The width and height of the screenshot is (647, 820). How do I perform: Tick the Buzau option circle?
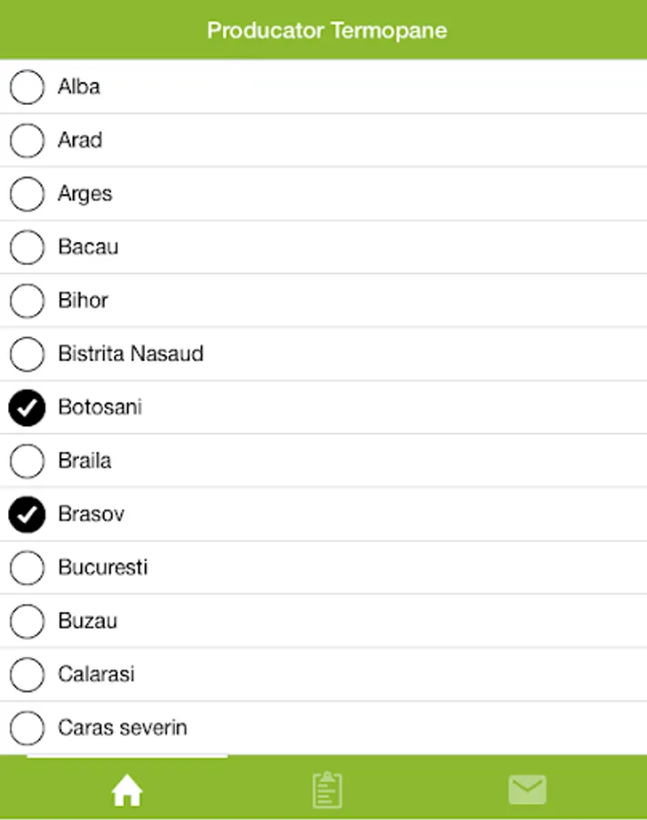[27, 621]
